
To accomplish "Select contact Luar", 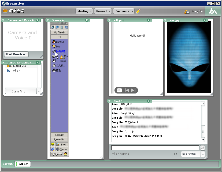I will pos(57,47).
